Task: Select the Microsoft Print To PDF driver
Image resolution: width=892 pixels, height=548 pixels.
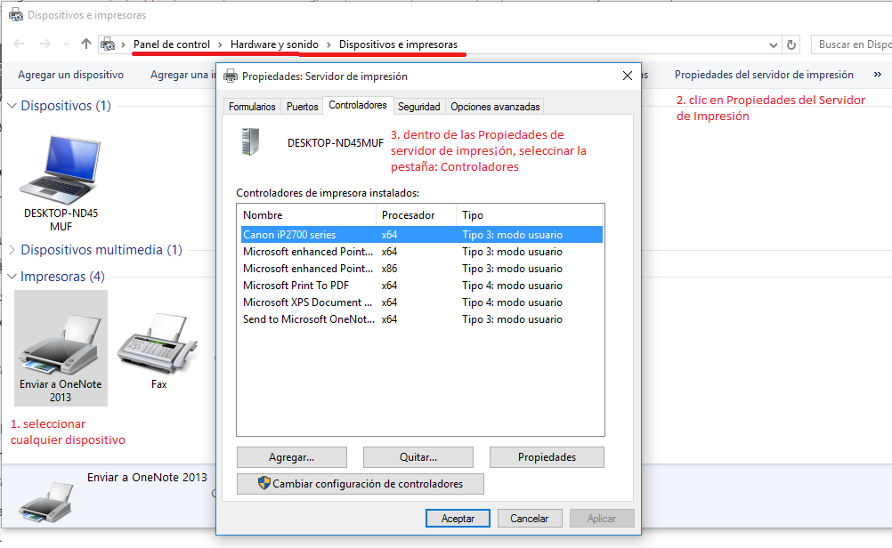Action: [x=296, y=286]
